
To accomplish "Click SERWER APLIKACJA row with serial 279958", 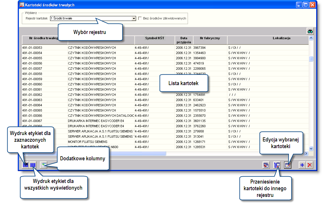I will [101, 131].
